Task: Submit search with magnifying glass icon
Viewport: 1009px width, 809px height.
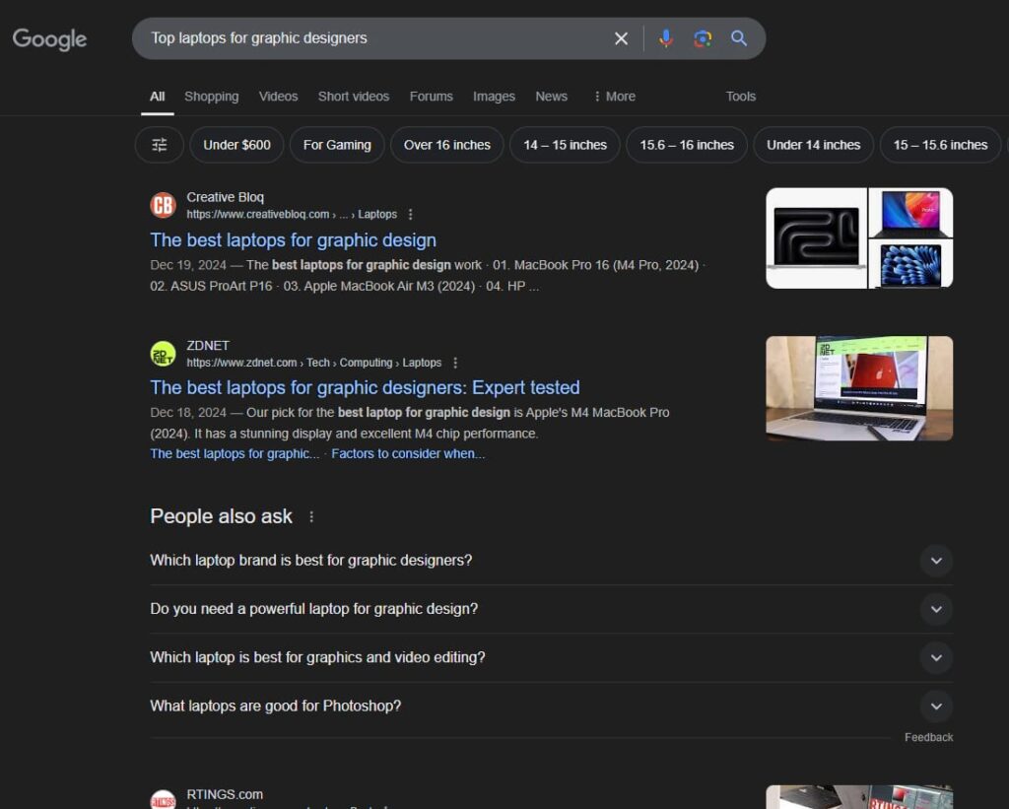Action: pyautogui.click(x=739, y=38)
